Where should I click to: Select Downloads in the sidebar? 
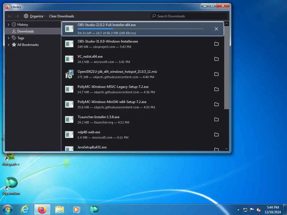pos(33,31)
